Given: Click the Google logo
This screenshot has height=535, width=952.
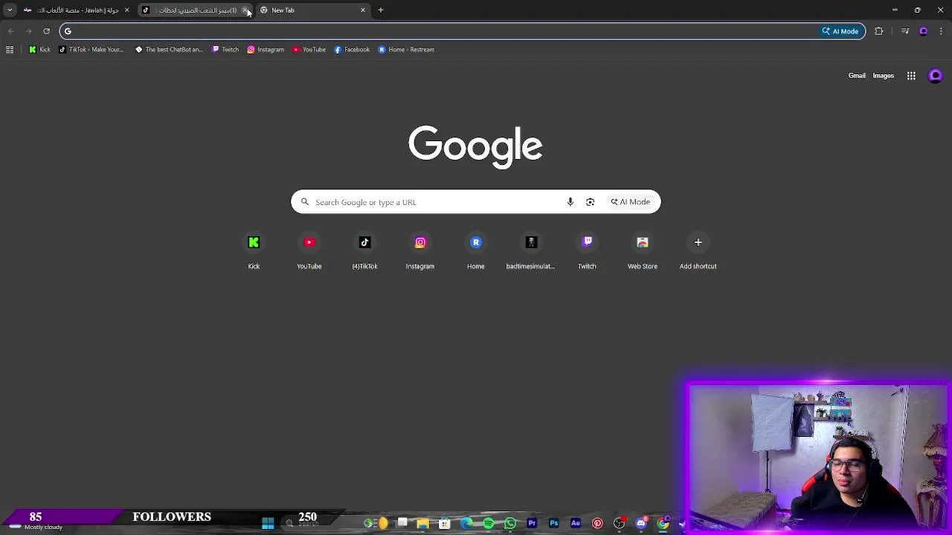Looking at the screenshot, I should (475, 146).
